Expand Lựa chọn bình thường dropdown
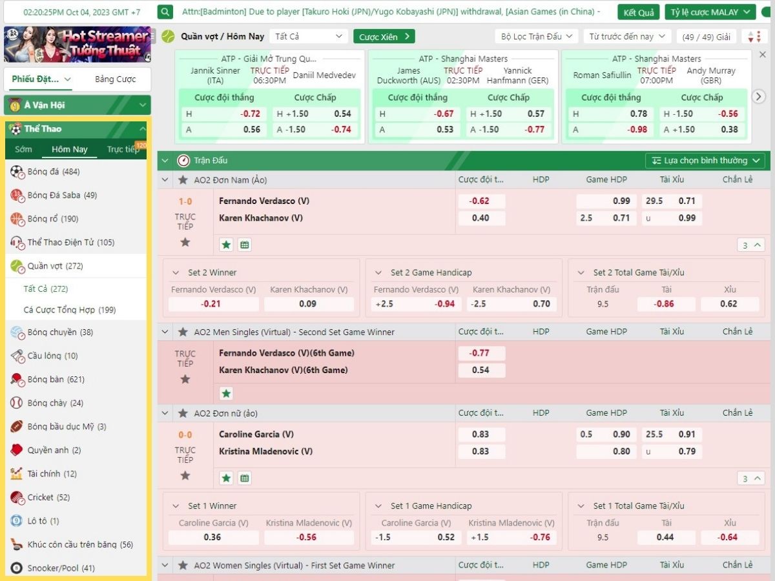The width and height of the screenshot is (775, 581). [705, 161]
